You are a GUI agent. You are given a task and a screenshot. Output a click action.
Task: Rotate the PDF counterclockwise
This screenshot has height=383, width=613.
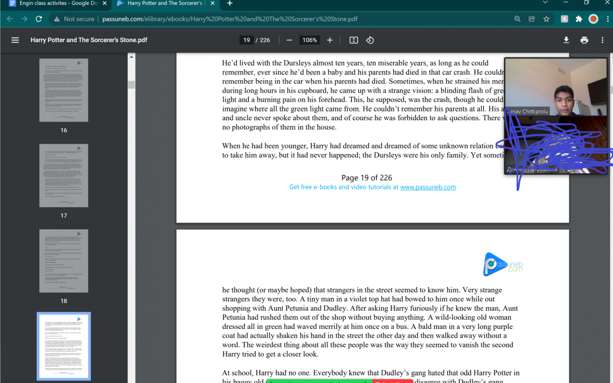click(370, 40)
